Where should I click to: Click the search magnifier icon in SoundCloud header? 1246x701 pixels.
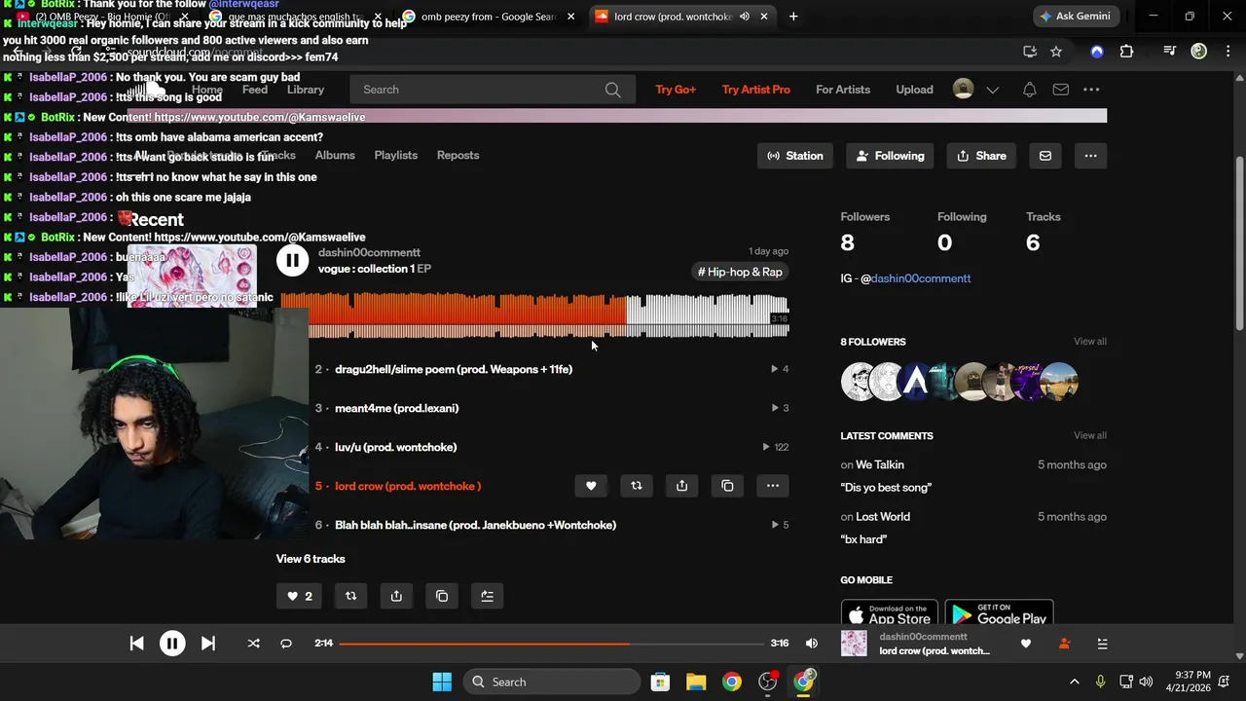[612, 90]
